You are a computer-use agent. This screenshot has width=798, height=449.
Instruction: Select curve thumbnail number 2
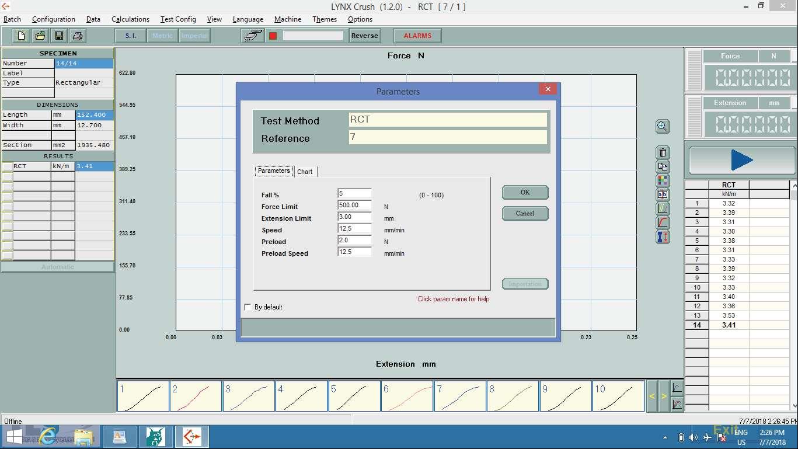coord(196,396)
